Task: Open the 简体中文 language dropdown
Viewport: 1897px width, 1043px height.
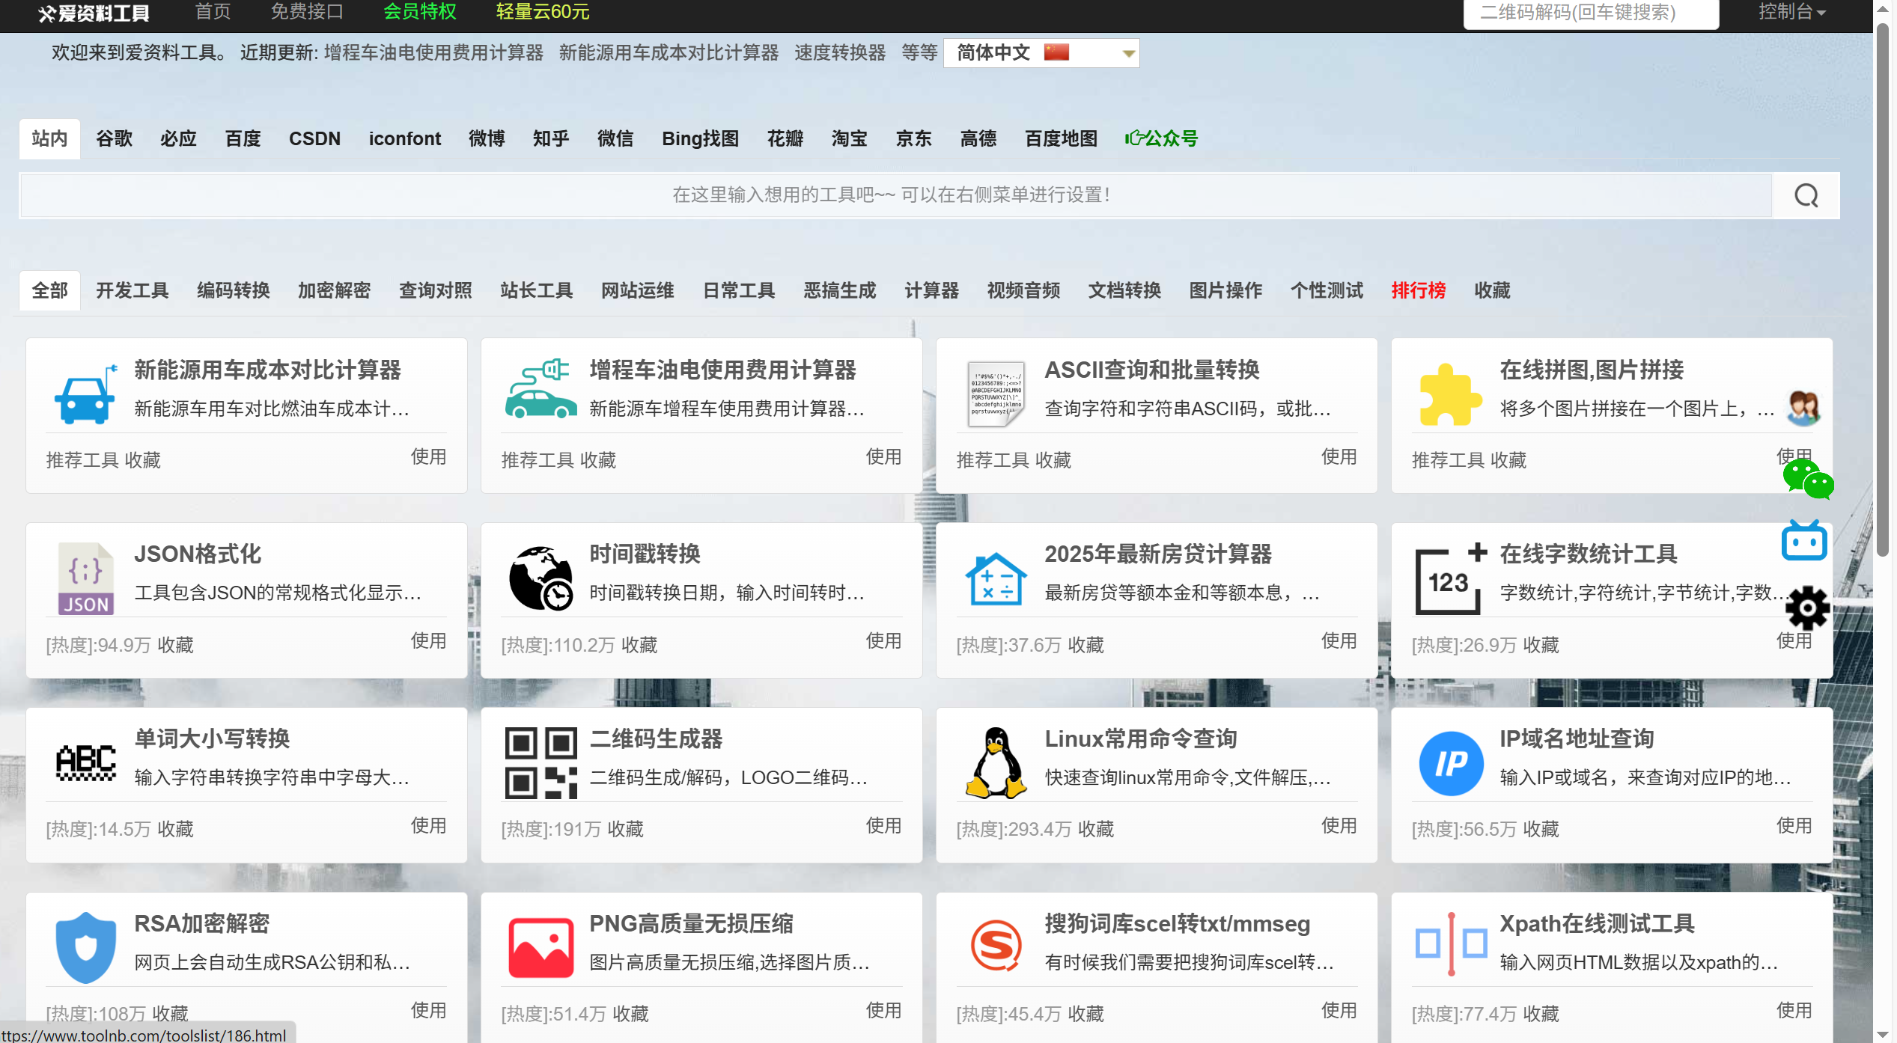Action: click(1041, 53)
